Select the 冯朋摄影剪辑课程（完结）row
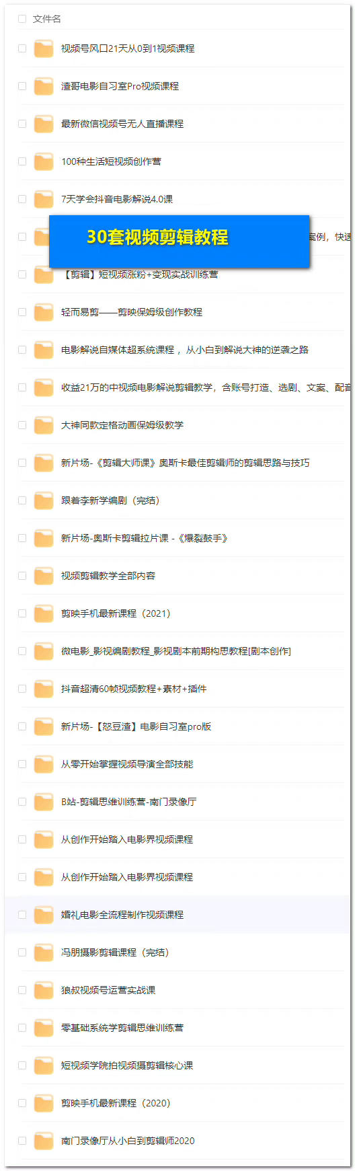The width and height of the screenshot is (355, 1171). pyautogui.click(x=177, y=952)
